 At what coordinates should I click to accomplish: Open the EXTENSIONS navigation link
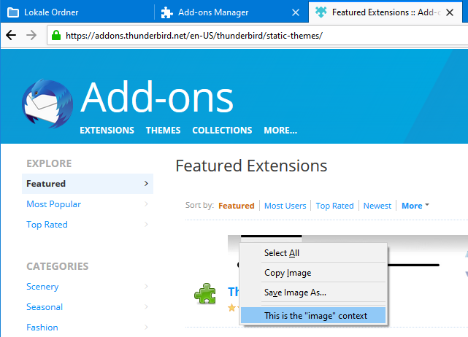107,131
